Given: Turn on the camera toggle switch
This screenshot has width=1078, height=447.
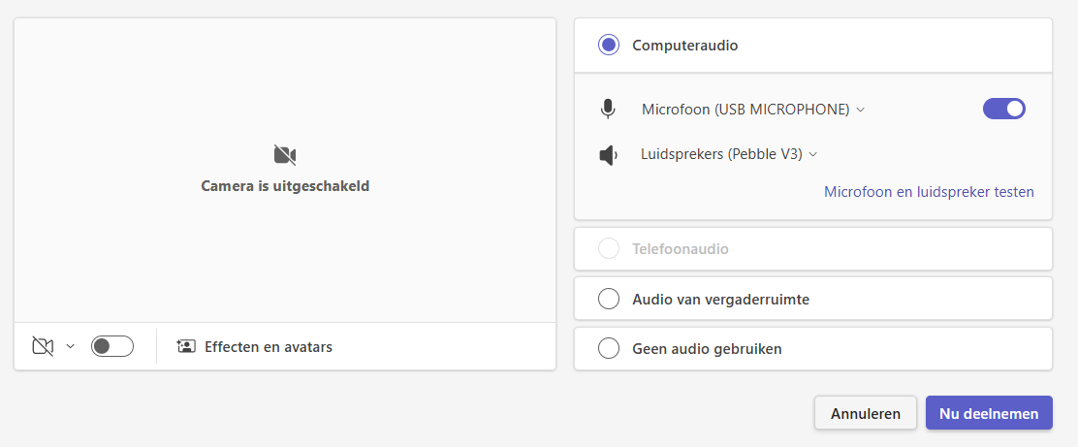Looking at the screenshot, I should (x=112, y=346).
